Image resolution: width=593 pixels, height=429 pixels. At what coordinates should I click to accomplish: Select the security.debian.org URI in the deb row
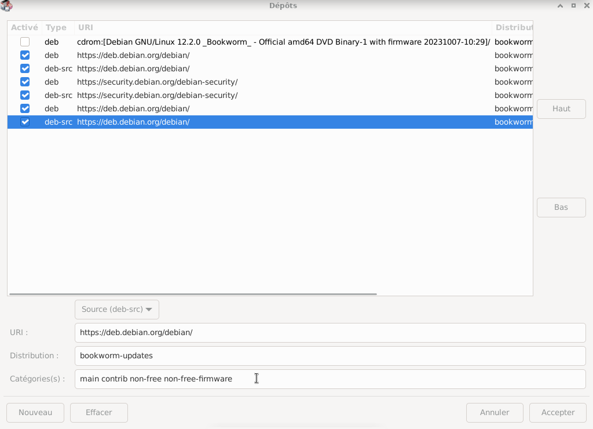tap(158, 82)
